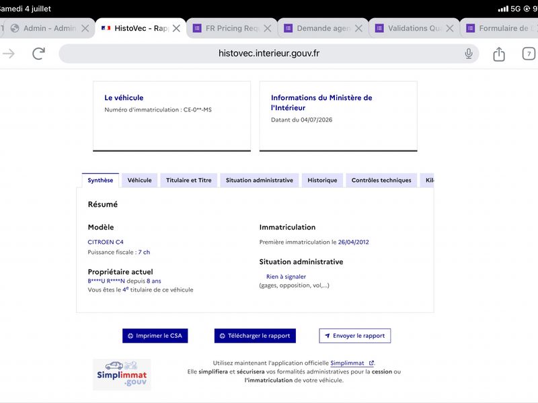Screen dimensions: 538x403
Task: Click the globe icon on Admin tab
Action: (15, 28)
